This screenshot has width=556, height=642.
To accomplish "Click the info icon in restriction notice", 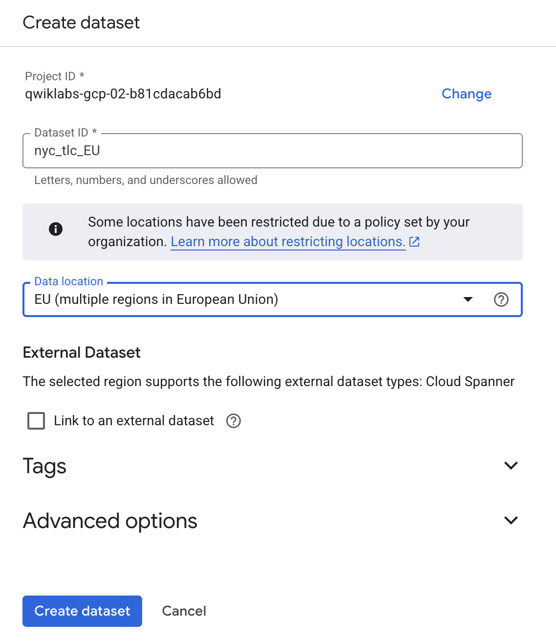I will 55,229.
